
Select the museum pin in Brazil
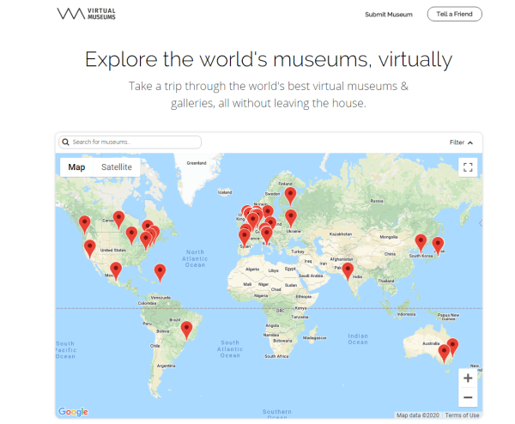click(186, 330)
